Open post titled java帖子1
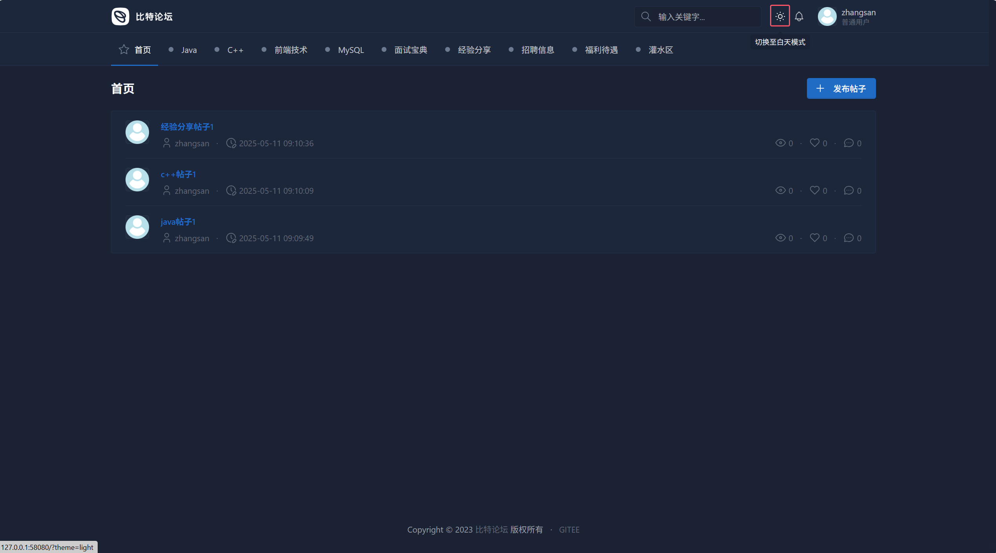 tap(178, 222)
